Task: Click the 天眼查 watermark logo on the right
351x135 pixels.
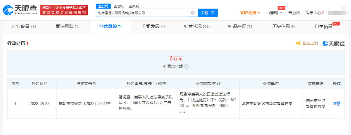Action: point(334,43)
